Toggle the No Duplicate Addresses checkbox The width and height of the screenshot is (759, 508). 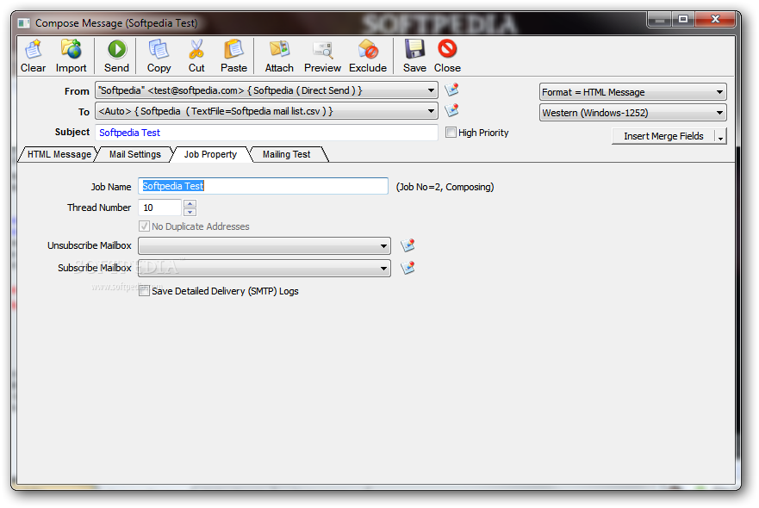144,226
